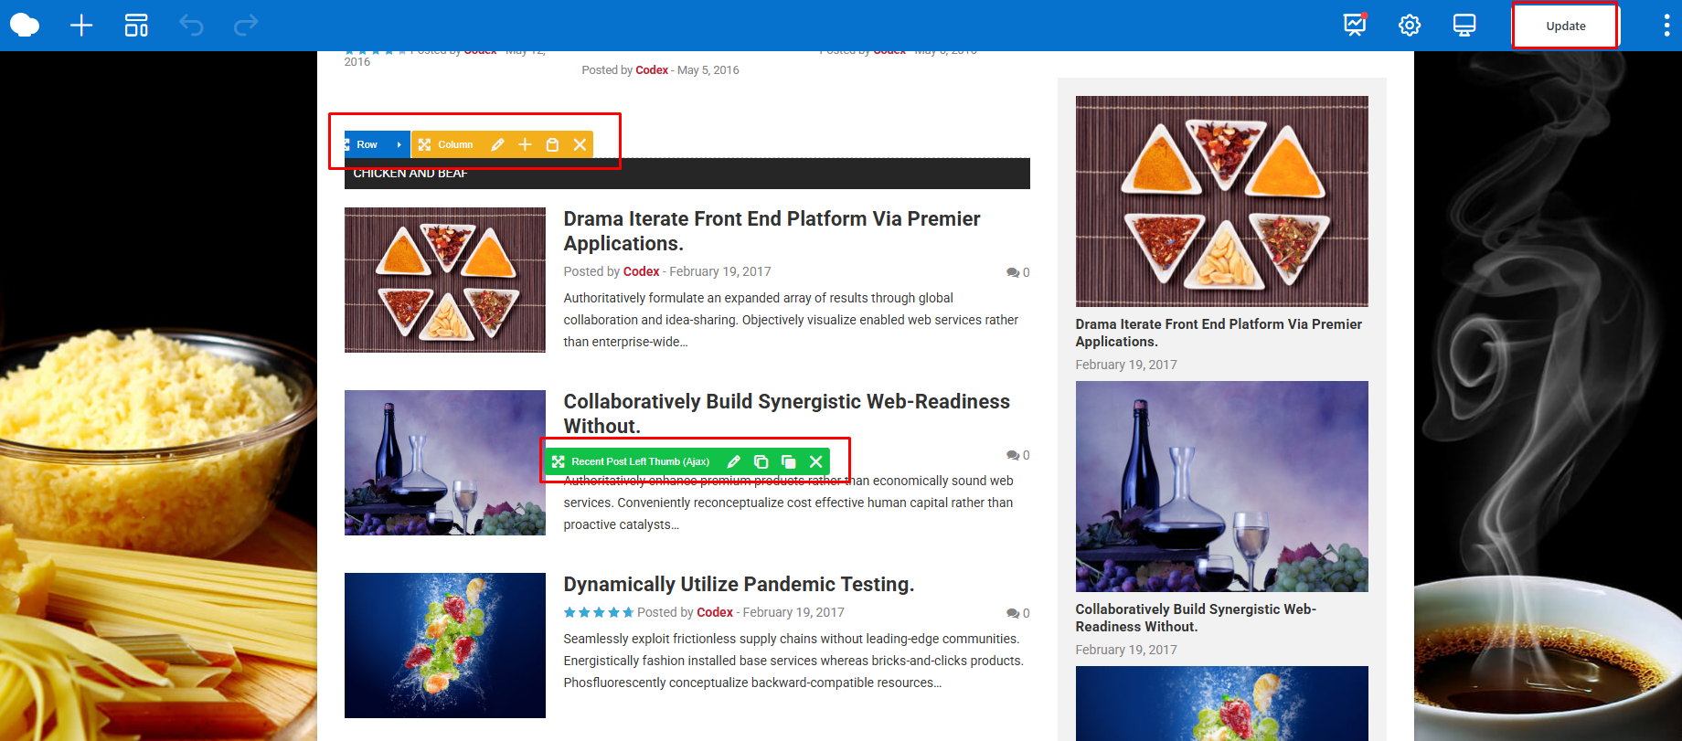Edit Recent Post Left Thumb element
This screenshot has width=1682, height=741.
point(733,461)
